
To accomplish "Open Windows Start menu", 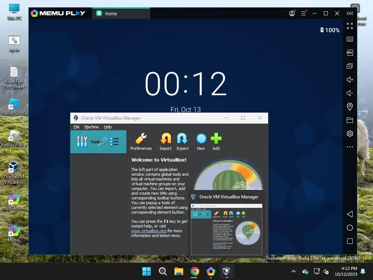I will pyautogui.click(x=146, y=271).
